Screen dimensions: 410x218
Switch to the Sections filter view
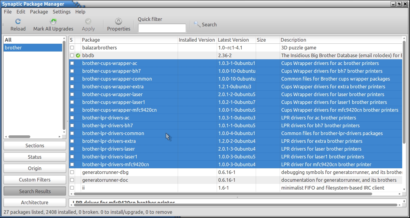pos(35,146)
